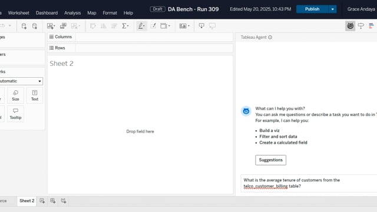The image size is (377, 212).
Task: Open the Dashboard menu
Action: pos(47,13)
